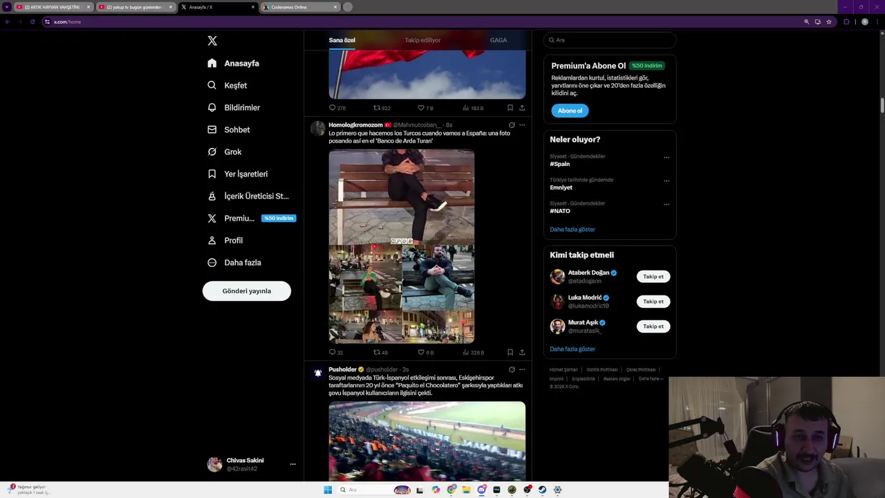This screenshot has height=498, width=885.
Task: Follow Ataberk Doğan
Action: point(653,277)
